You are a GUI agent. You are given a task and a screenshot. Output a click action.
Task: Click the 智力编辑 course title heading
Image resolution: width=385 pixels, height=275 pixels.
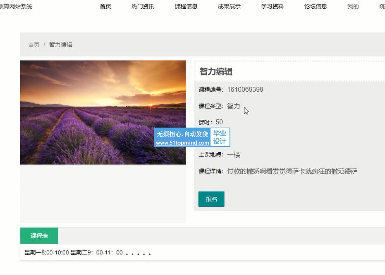coord(216,71)
